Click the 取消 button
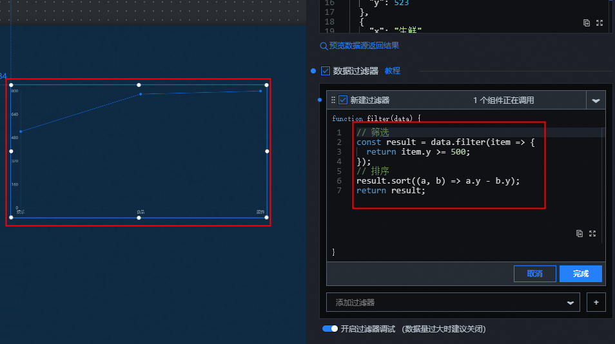 534,274
